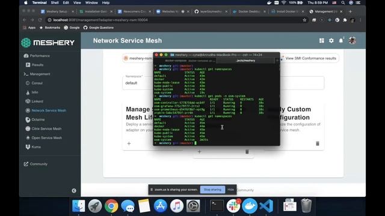
Task: Open the Bookmarks folder in bookmarks bar
Action: 50,28
